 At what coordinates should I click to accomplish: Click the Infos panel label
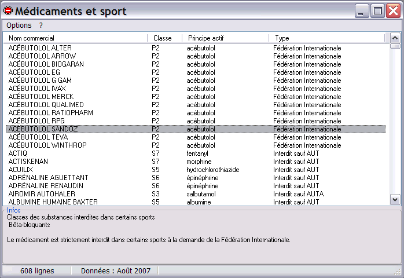click(14, 210)
